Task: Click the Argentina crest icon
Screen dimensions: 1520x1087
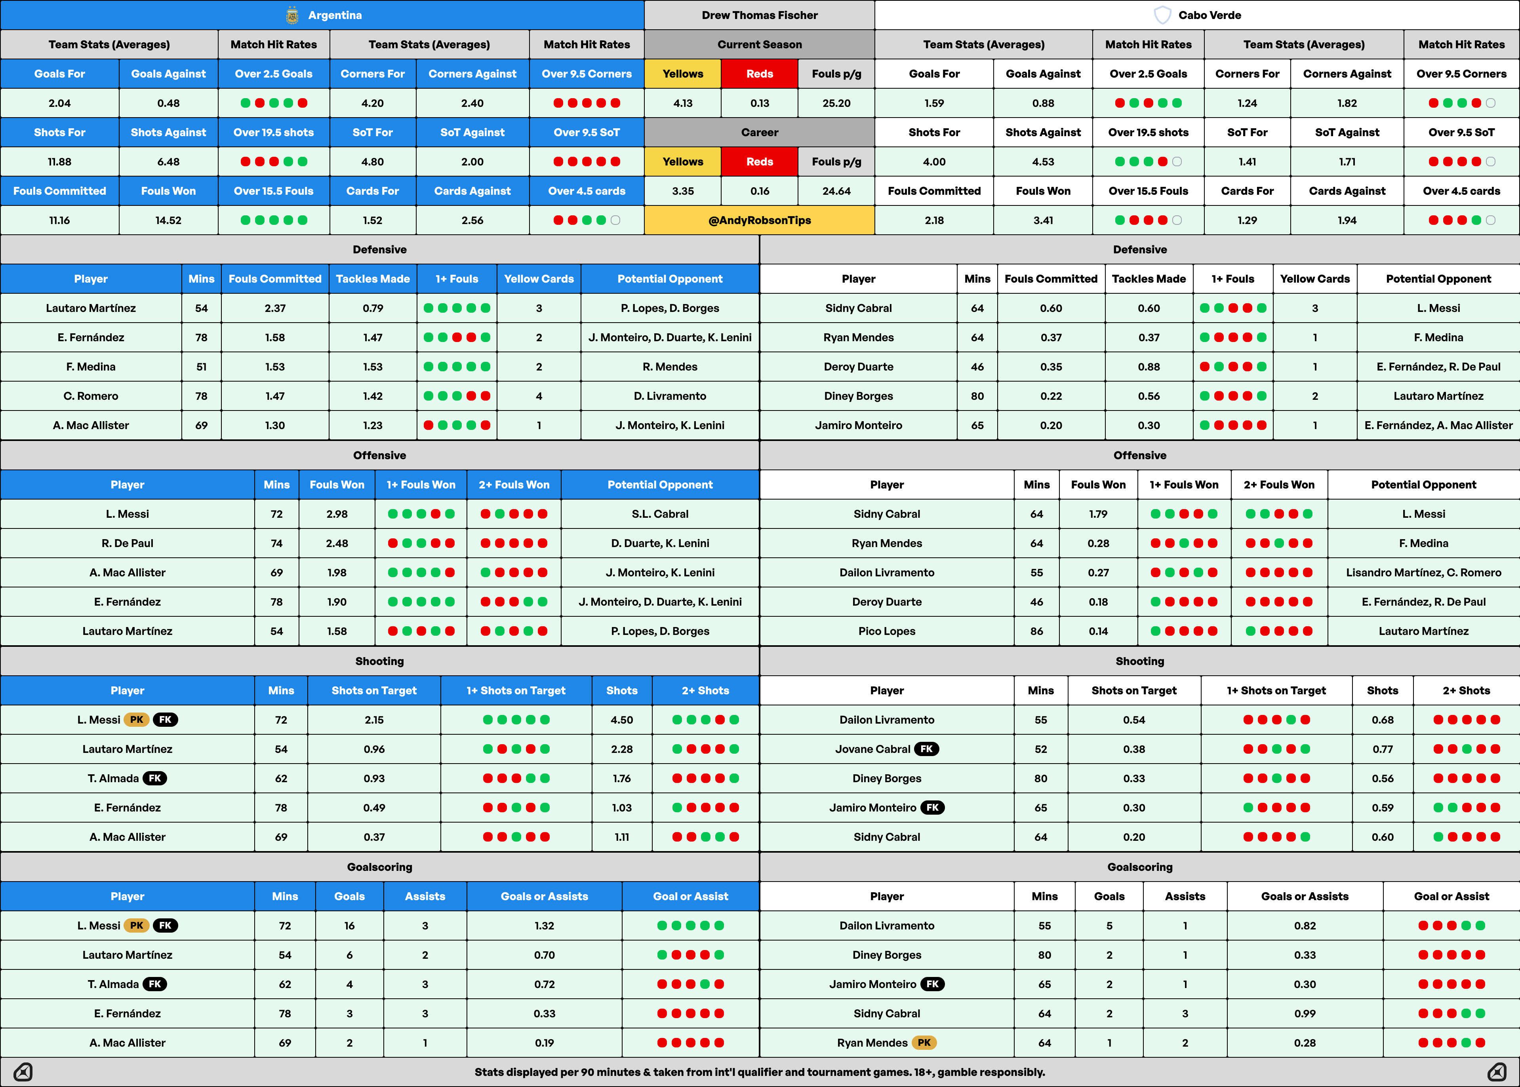Action: tap(292, 15)
